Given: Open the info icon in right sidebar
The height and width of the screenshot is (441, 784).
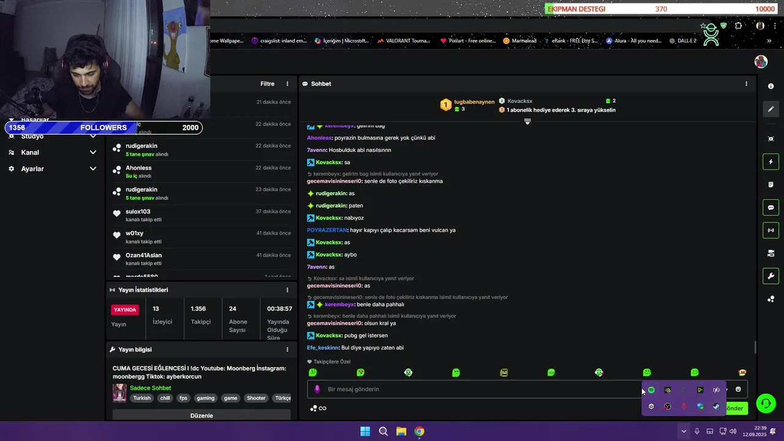Looking at the screenshot, I should 771,86.
